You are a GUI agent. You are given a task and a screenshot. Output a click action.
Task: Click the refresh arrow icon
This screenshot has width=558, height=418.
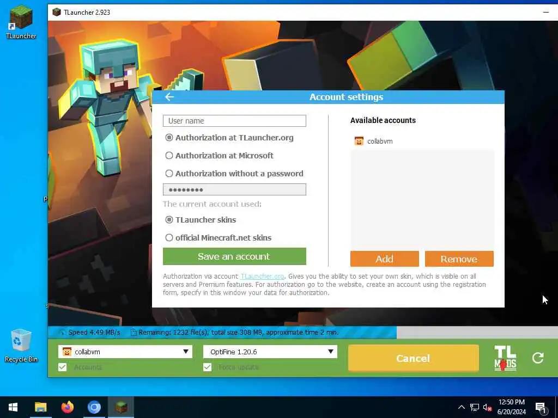(x=538, y=358)
